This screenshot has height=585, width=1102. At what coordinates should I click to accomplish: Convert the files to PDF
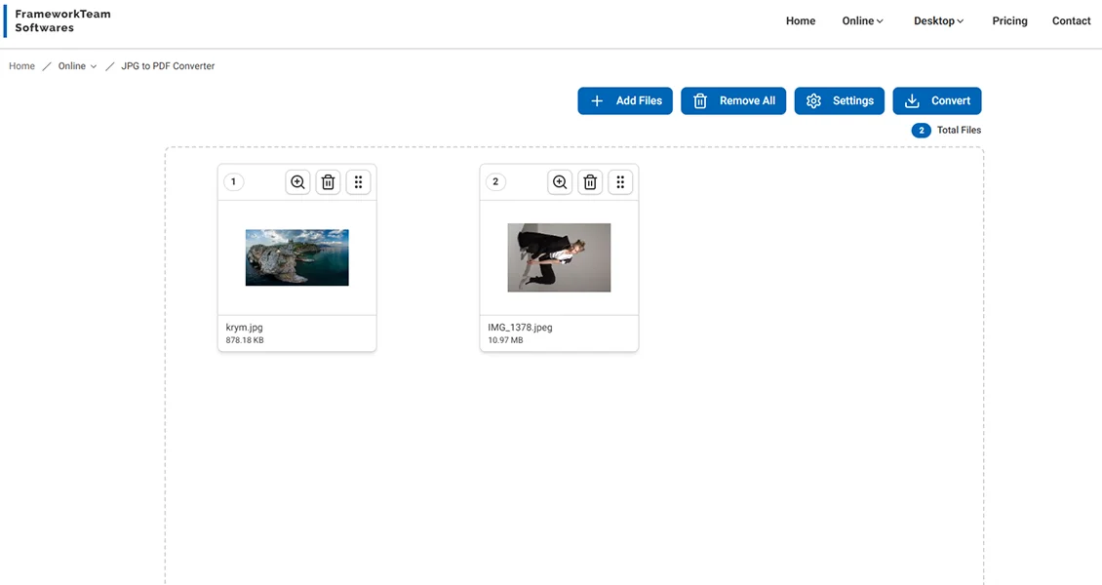pos(937,100)
